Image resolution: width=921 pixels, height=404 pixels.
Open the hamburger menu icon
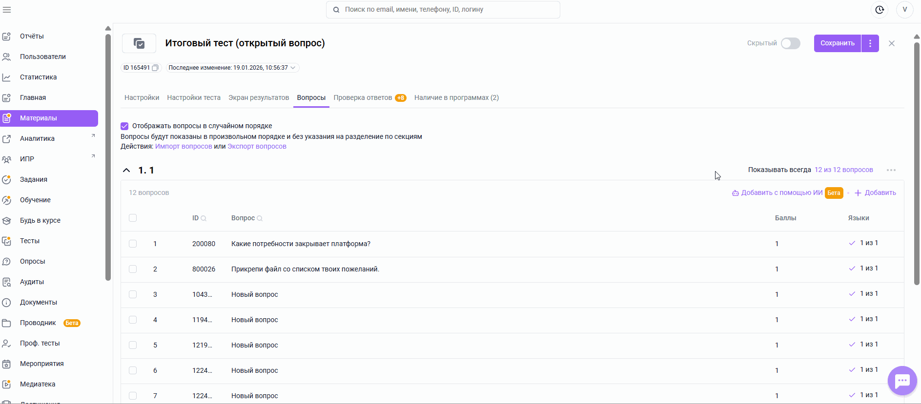click(7, 9)
